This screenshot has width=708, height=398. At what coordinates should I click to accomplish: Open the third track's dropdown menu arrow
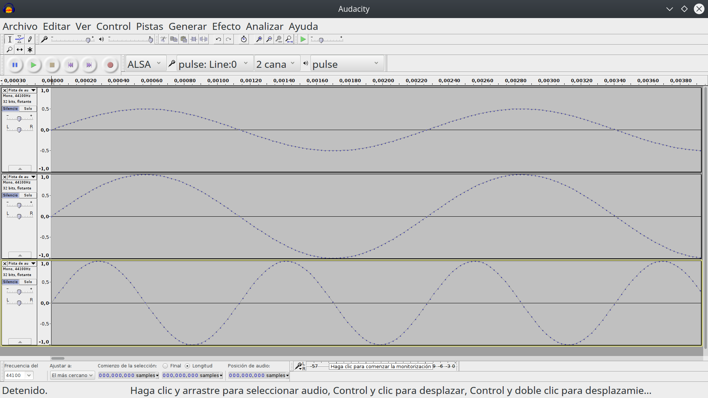pos(33,263)
